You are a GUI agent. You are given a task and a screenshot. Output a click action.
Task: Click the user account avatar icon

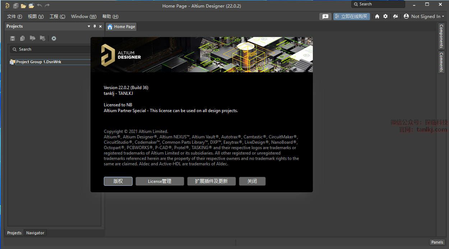406,16
